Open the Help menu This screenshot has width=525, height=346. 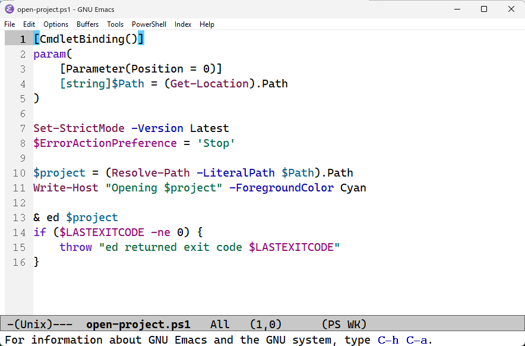(207, 24)
